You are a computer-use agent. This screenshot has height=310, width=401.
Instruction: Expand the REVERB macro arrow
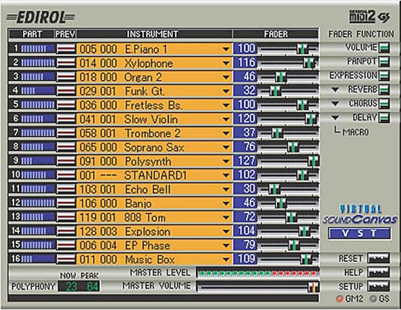point(335,90)
